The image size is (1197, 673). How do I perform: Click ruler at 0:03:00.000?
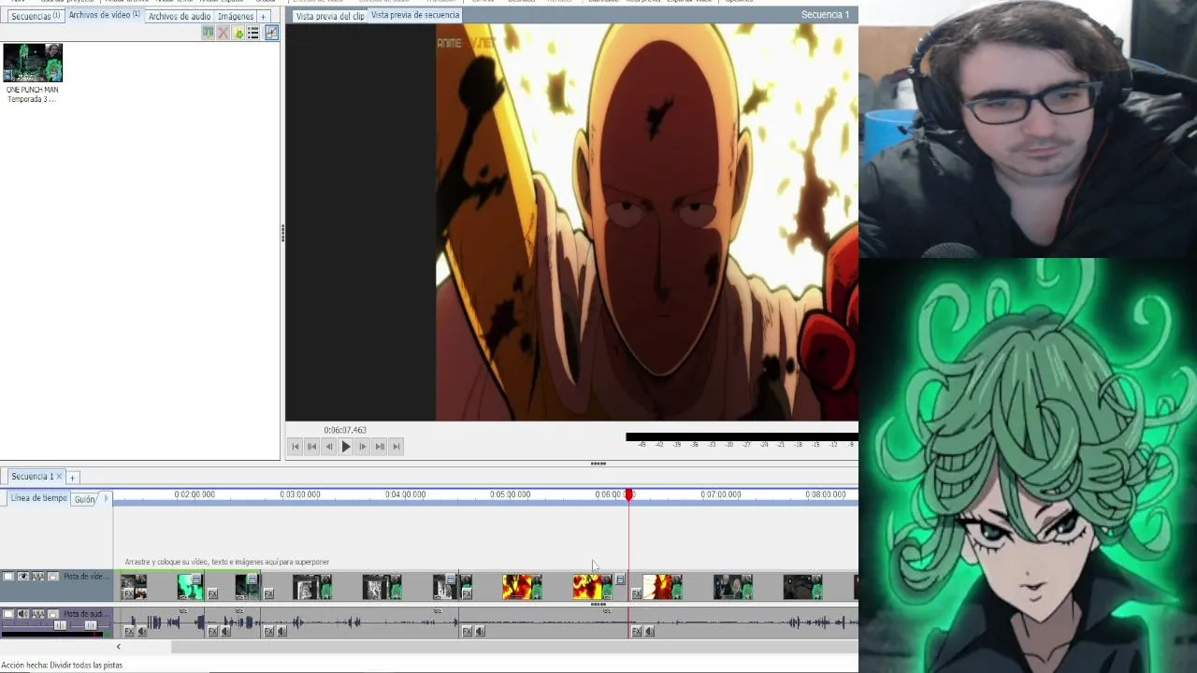point(300,494)
